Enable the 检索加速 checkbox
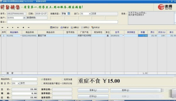 pos(63,80)
